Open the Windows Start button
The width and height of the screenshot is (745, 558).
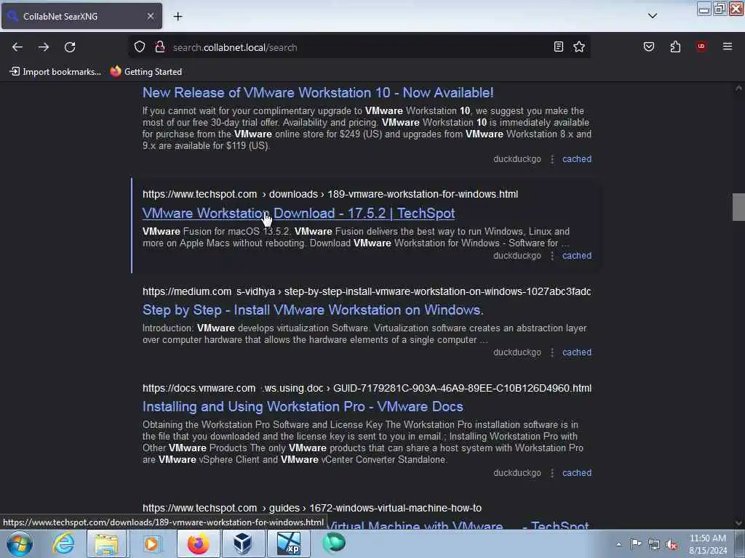[20, 543]
